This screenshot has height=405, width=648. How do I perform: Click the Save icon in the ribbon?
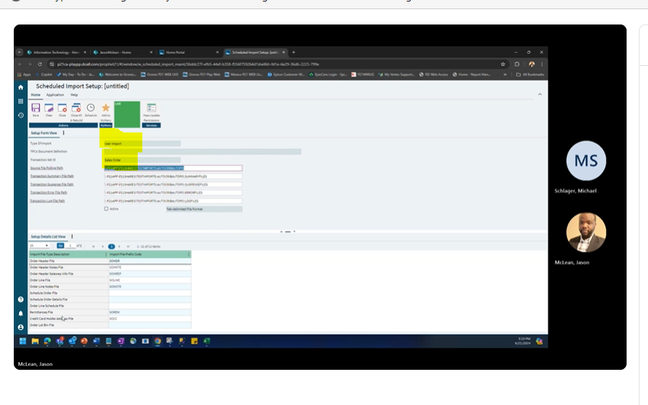click(36, 109)
